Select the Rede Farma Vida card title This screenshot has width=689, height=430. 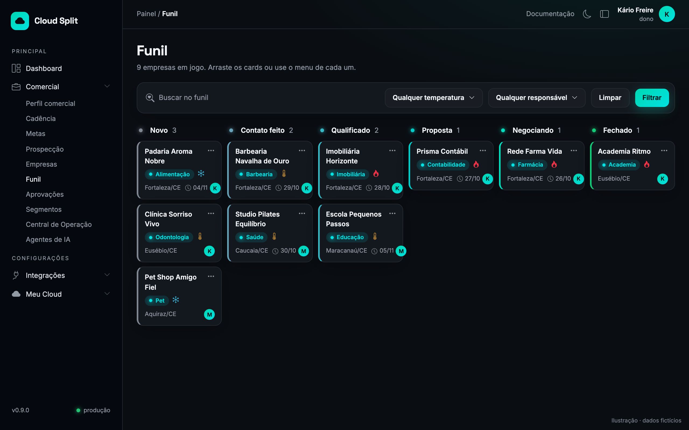coord(534,151)
